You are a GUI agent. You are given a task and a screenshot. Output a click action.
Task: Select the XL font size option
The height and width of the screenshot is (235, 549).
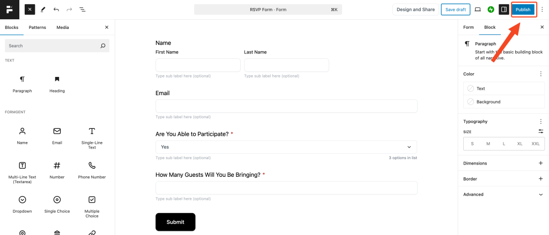point(520,144)
